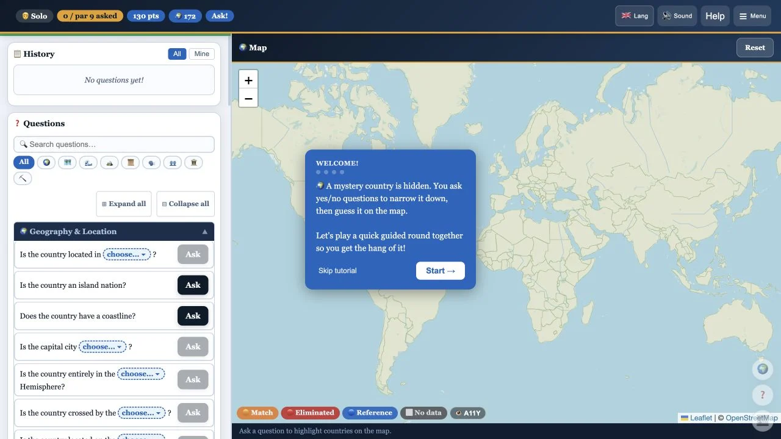Click the floating question mark button
The width and height of the screenshot is (781, 439).
762,395
